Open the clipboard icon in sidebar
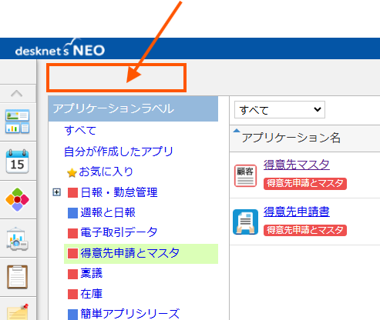 point(17,277)
